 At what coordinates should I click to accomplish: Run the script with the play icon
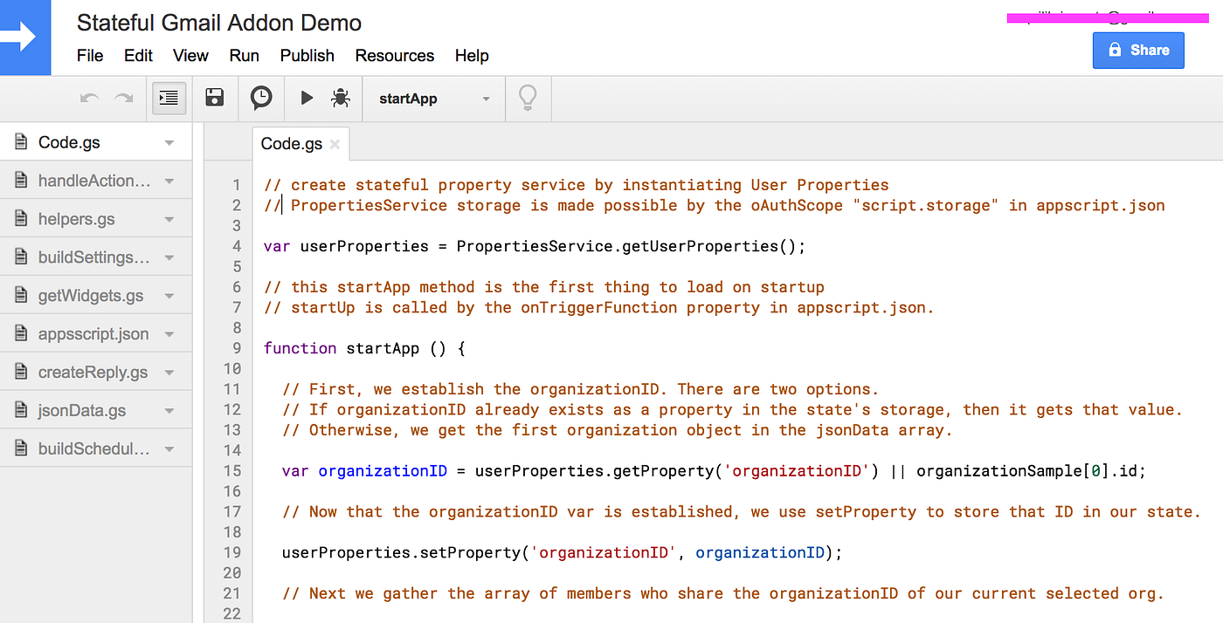(307, 98)
